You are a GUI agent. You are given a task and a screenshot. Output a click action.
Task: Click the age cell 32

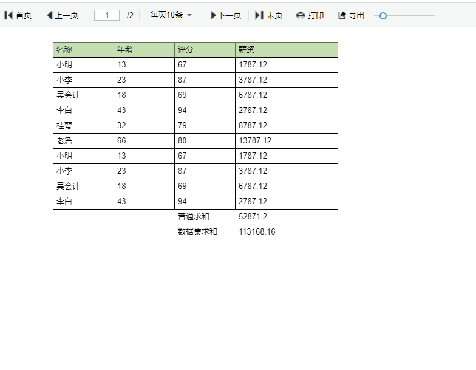[x=144, y=125]
